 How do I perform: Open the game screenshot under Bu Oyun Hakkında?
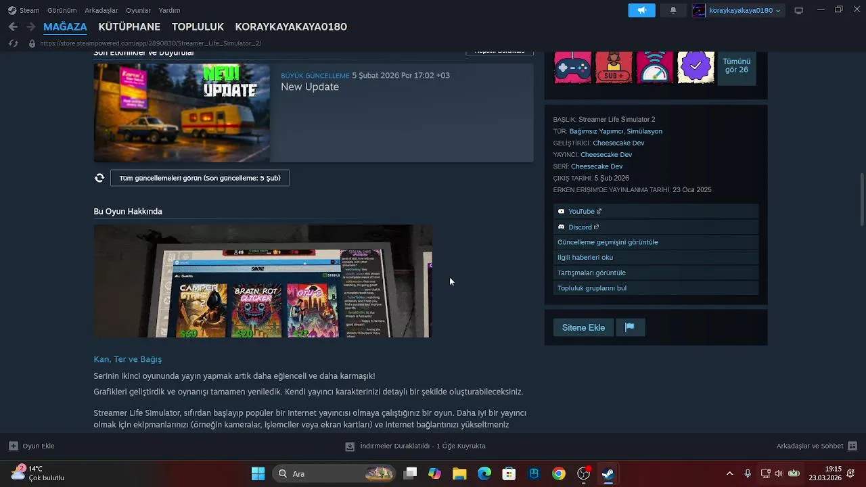pyautogui.click(x=263, y=281)
